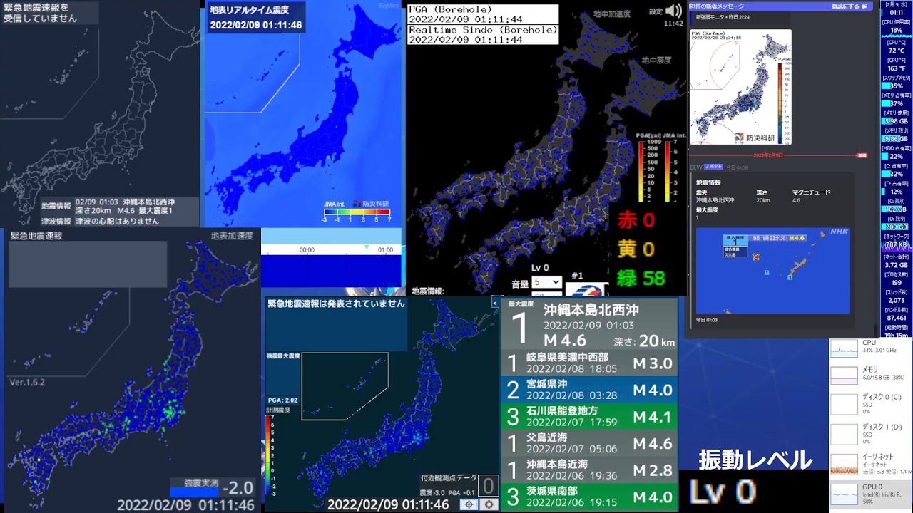Mute sound with the speaker icon

tap(673, 11)
